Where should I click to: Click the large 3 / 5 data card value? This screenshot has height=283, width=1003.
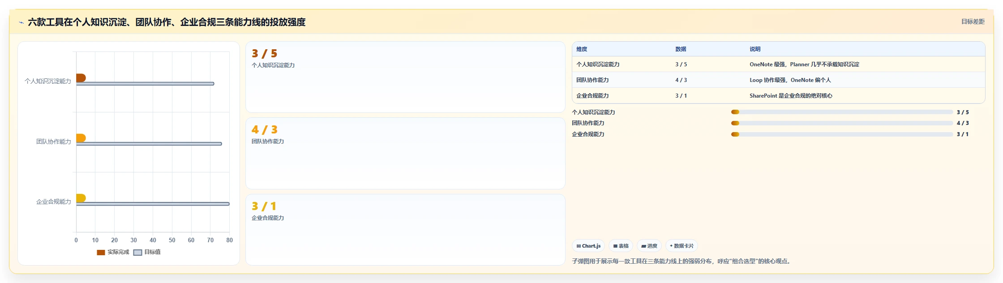(265, 53)
